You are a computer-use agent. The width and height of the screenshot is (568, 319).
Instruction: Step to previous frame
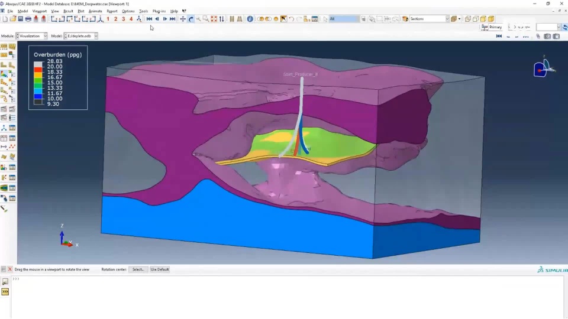point(157,19)
